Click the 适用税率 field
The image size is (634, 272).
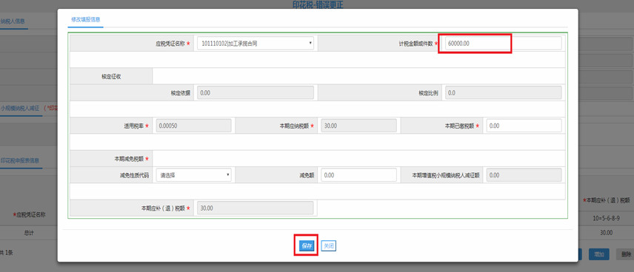[x=193, y=126]
